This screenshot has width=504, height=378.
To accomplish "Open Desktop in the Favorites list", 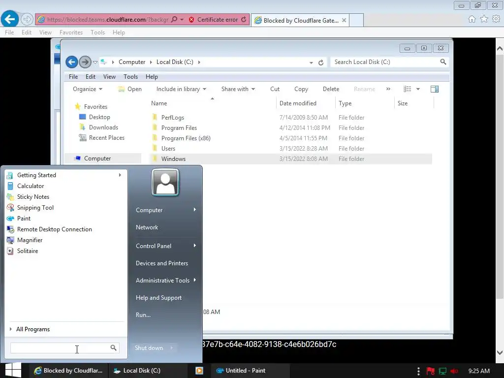I will (x=99, y=117).
